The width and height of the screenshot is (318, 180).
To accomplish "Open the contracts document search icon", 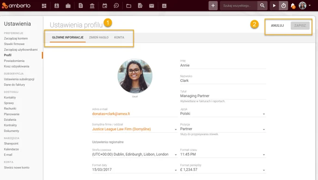I will [x=140, y=6].
